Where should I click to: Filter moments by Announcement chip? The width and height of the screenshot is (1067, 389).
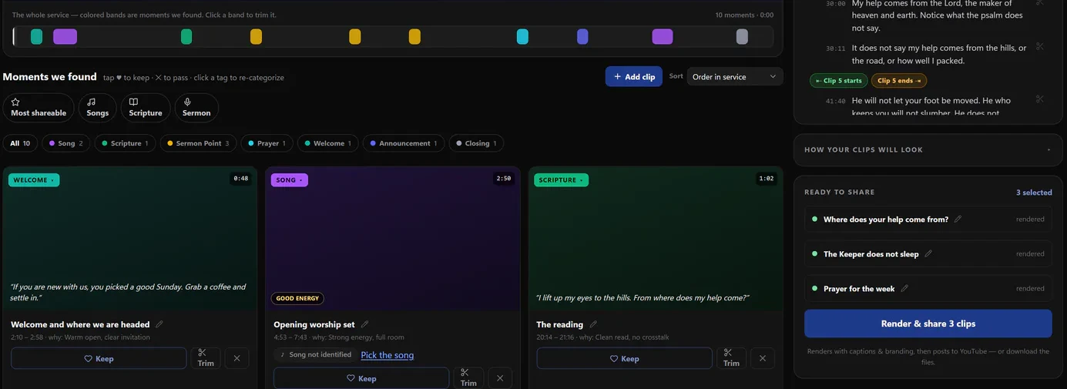pos(404,143)
